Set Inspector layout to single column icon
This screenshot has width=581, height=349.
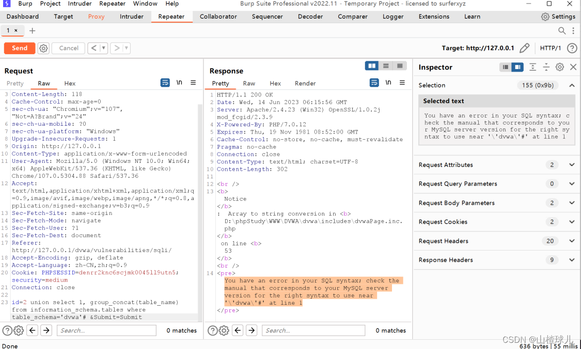505,68
